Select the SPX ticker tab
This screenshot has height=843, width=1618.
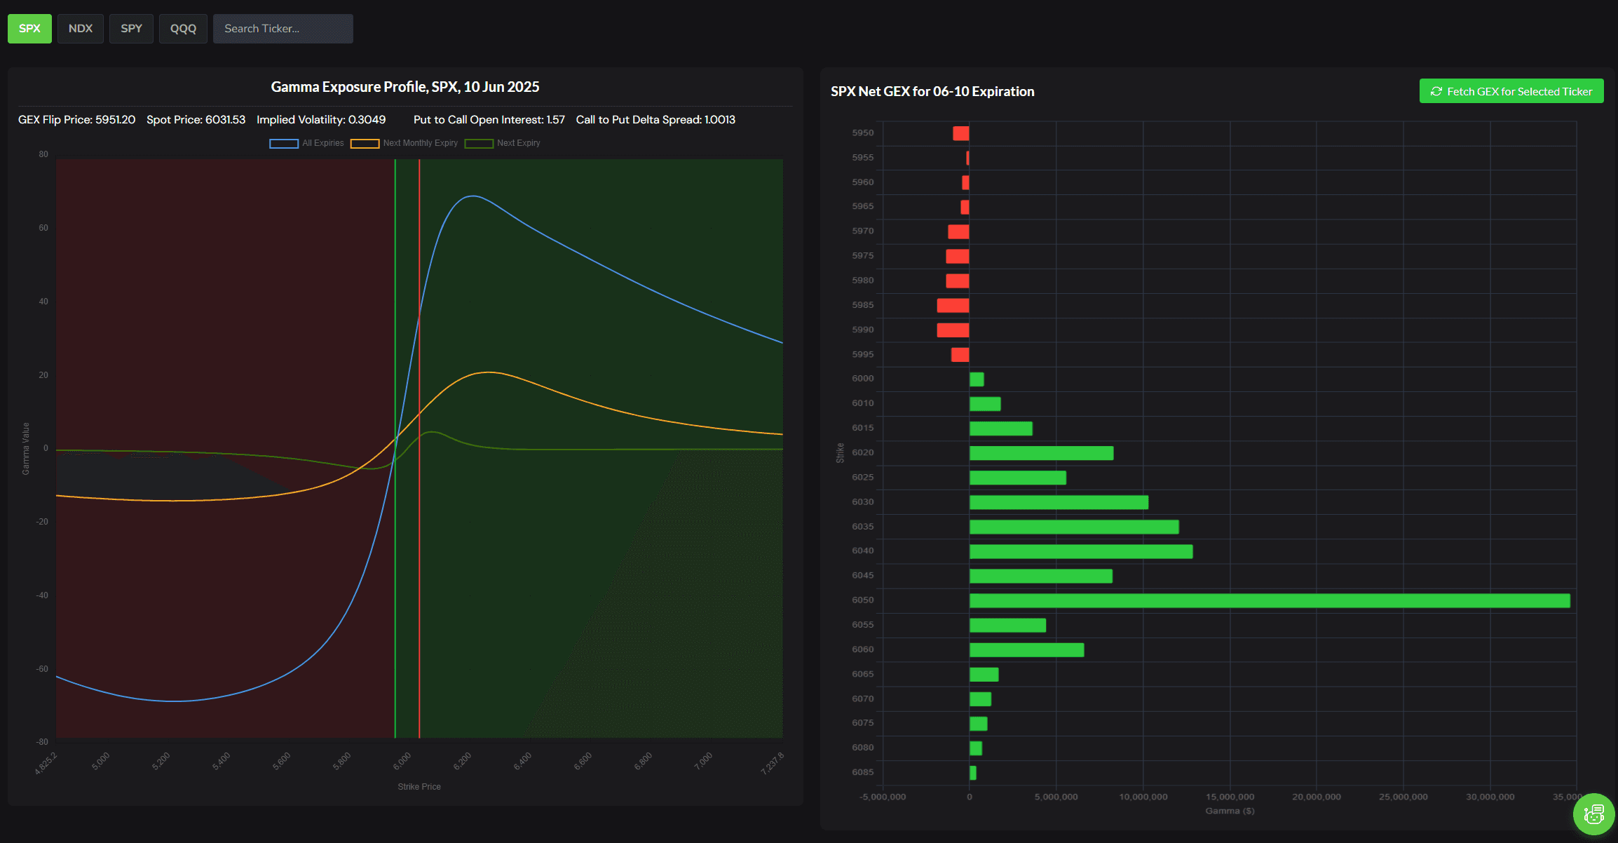29,29
